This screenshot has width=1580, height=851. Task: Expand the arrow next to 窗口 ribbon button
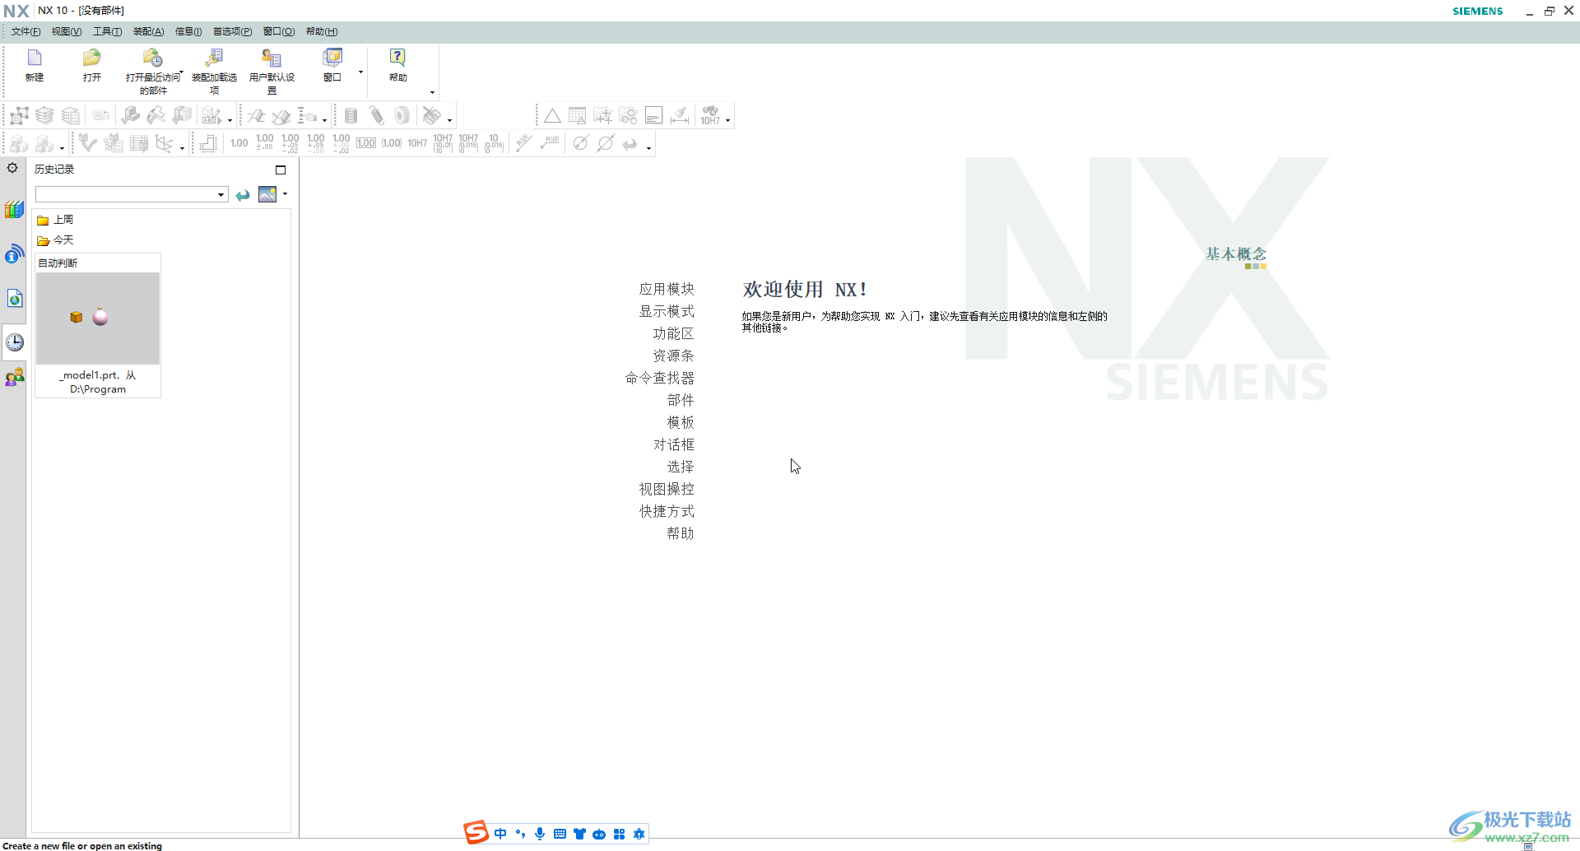(360, 72)
